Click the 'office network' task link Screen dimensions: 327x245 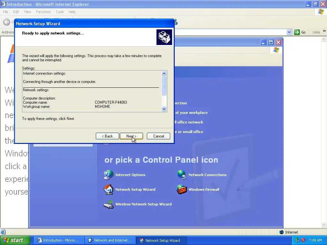[x=189, y=122]
